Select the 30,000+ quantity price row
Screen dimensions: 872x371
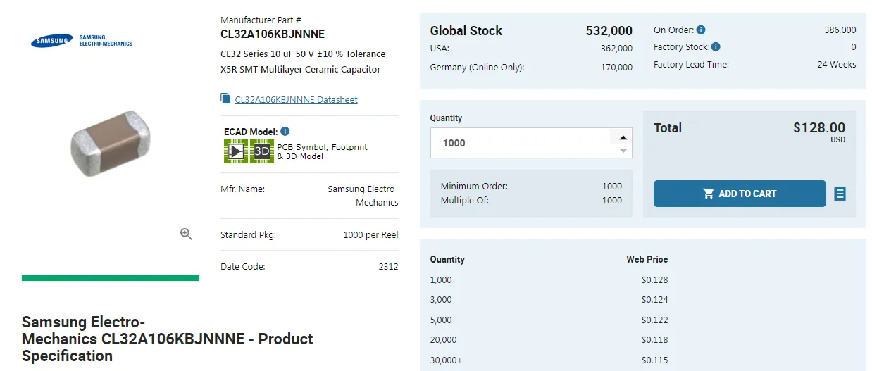(549, 360)
